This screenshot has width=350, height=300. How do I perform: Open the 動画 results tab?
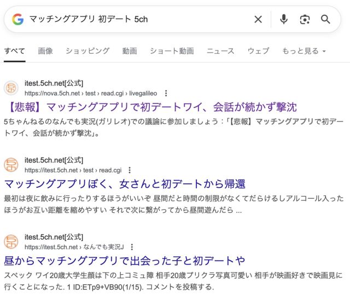coord(130,51)
